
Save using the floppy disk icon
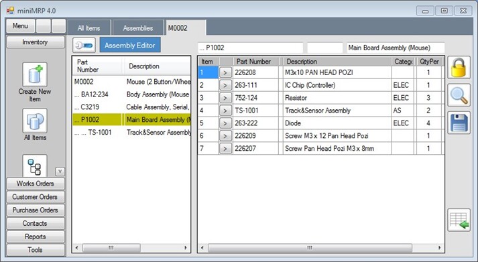coord(459,123)
